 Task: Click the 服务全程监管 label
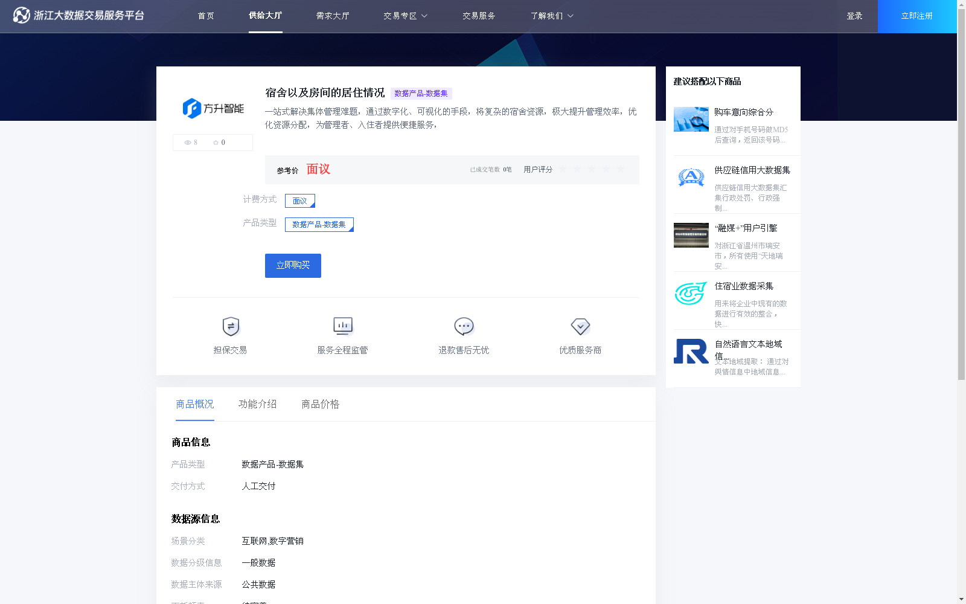click(342, 350)
